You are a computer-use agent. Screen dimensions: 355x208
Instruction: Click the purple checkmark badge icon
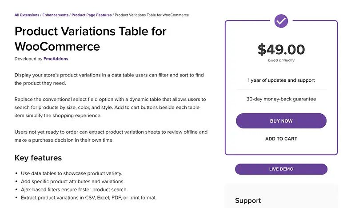pyautogui.click(x=281, y=20)
